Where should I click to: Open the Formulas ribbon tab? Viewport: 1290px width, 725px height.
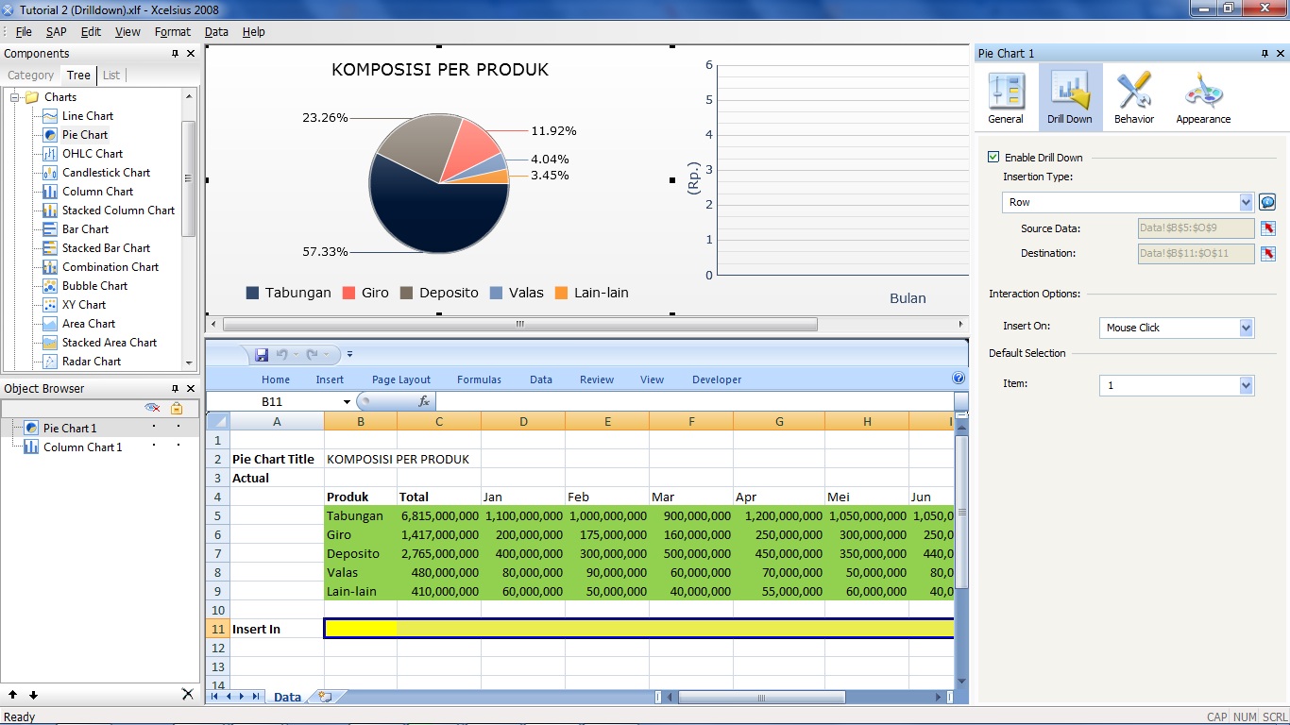(x=479, y=379)
